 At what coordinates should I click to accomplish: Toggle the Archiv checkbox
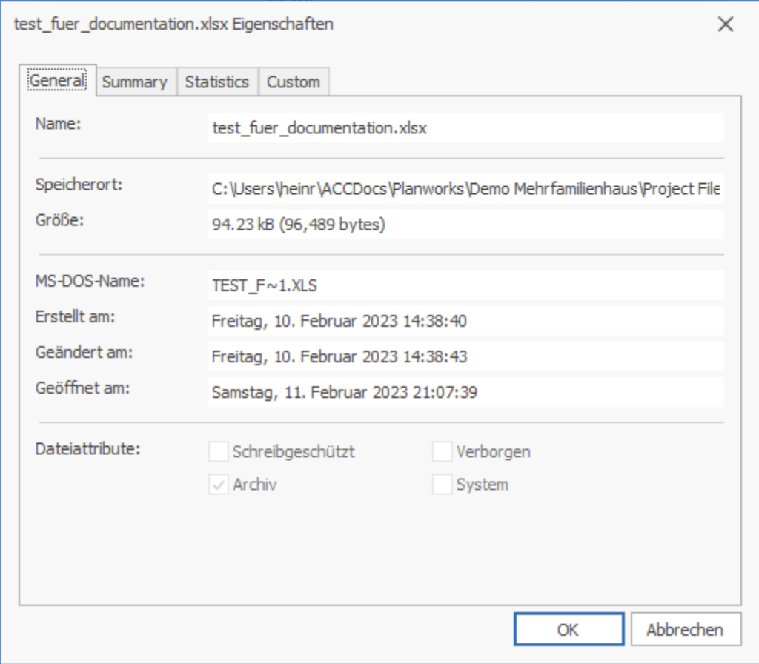pyautogui.click(x=219, y=484)
